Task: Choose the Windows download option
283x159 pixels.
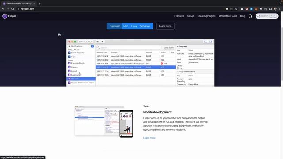Action: point(145,26)
